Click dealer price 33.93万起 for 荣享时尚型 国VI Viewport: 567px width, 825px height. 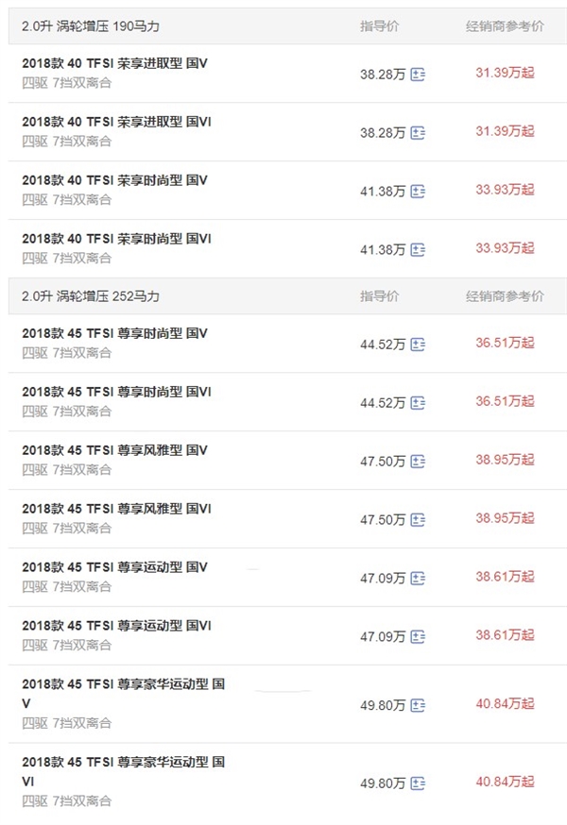[505, 248]
